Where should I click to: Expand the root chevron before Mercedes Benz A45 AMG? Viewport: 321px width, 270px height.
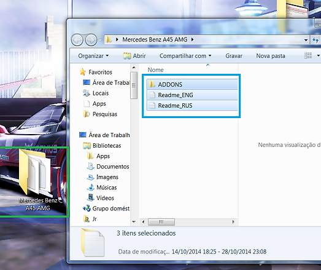point(117,39)
